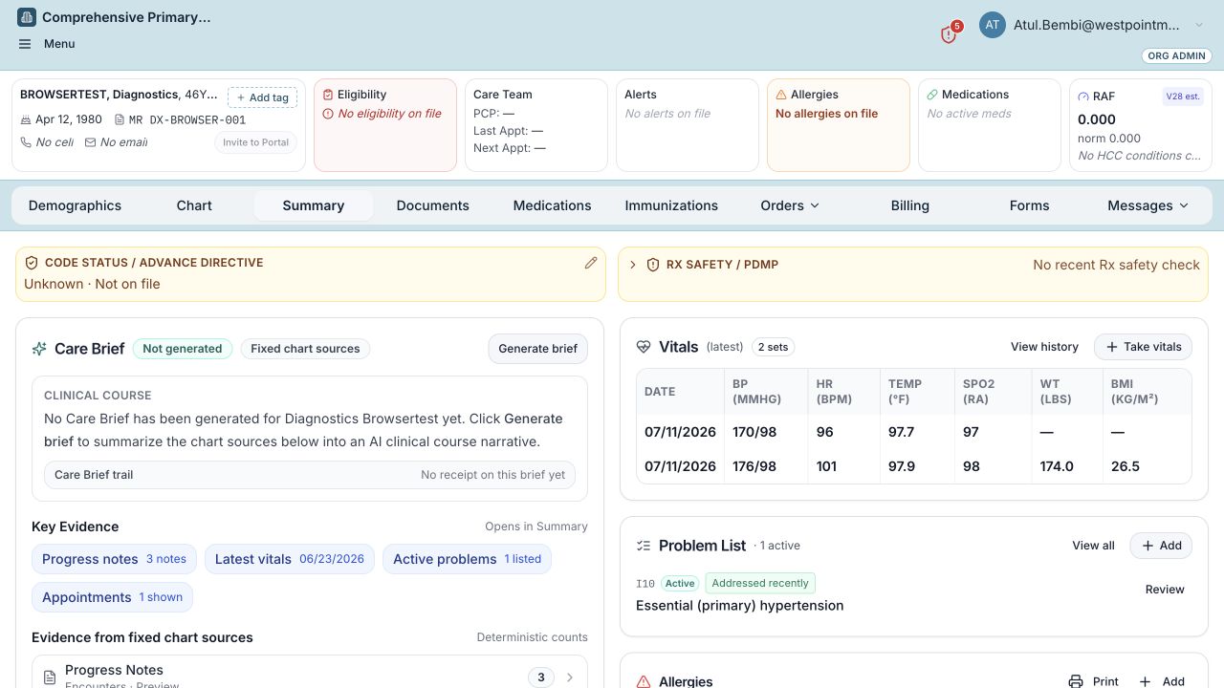Select the Summary tab
Screen dimensions: 1224x688
pyautogui.click(x=314, y=205)
